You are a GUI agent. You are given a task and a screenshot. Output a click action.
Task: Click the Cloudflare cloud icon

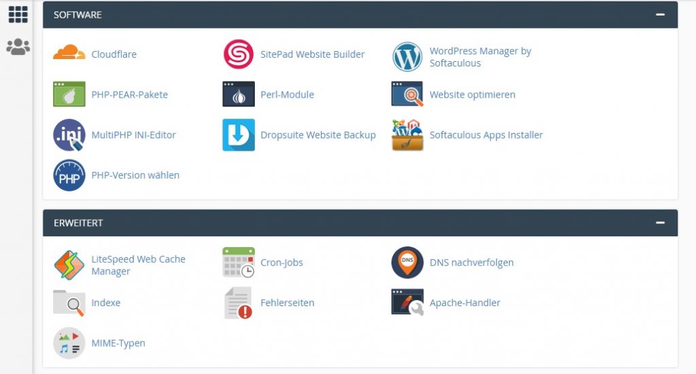click(x=69, y=54)
